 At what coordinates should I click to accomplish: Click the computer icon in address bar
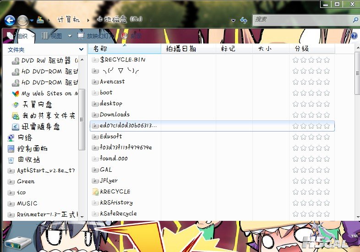(40, 20)
